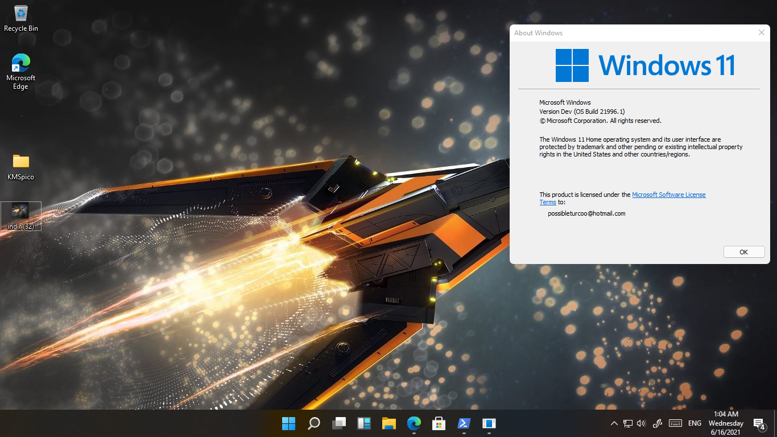Open the volume control tray icon

pos(642,423)
